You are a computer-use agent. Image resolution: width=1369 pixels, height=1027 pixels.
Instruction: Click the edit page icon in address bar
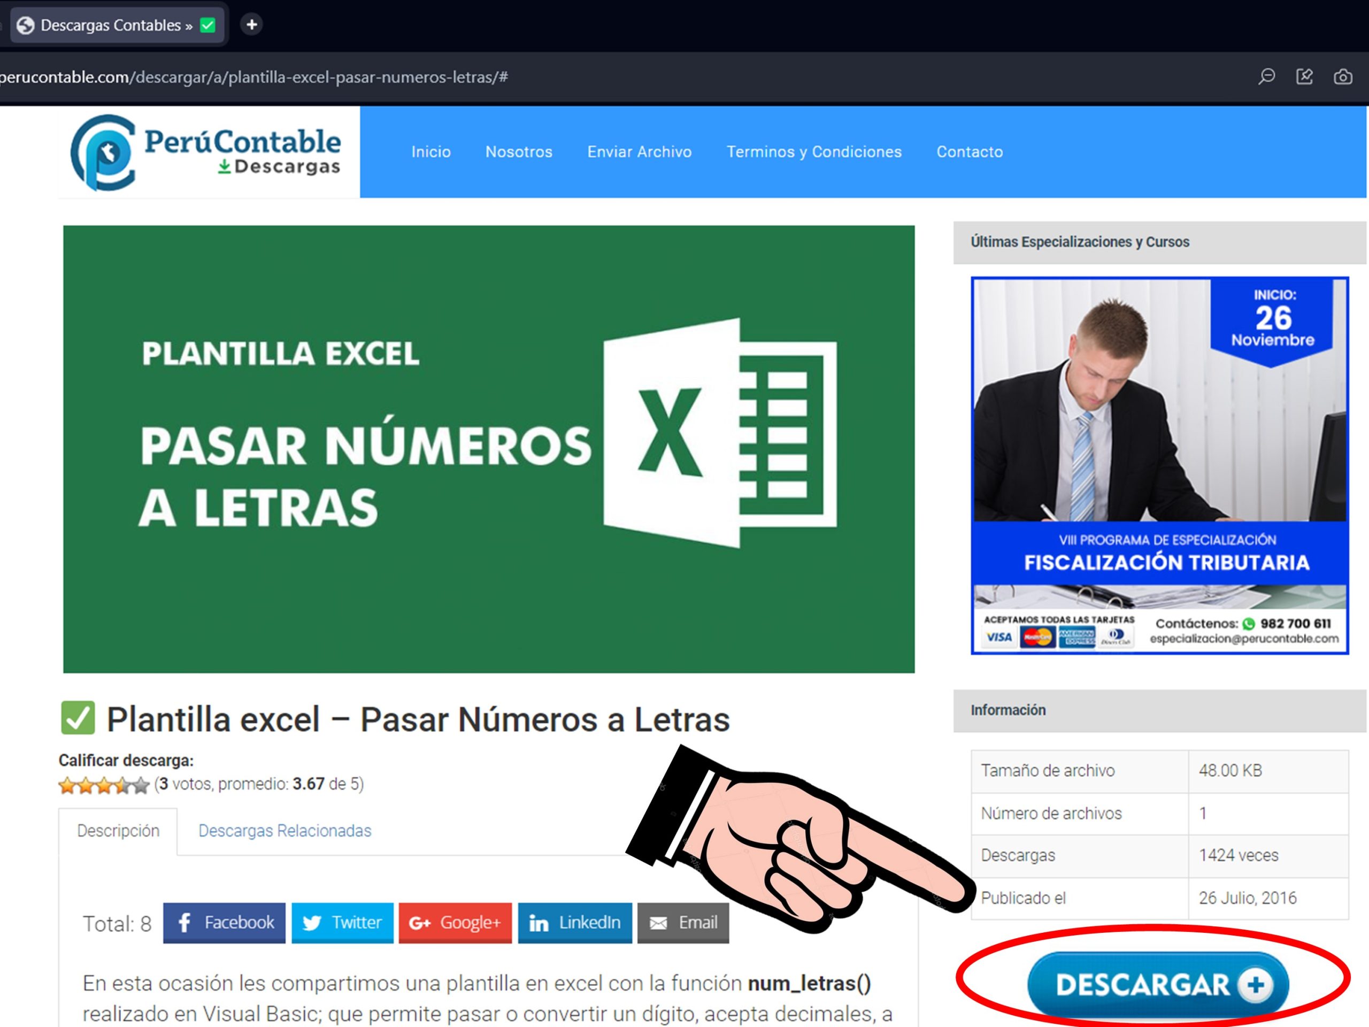pos(1305,77)
